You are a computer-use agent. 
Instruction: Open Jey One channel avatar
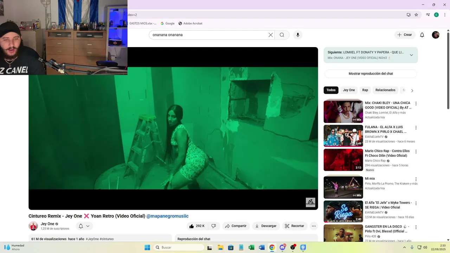(33, 226)
